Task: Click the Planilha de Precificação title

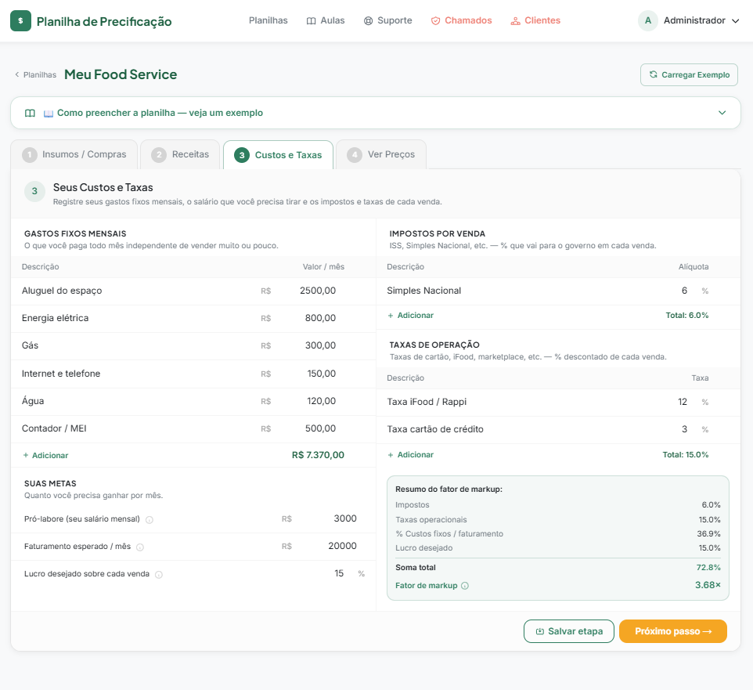Action: (104, 22)
